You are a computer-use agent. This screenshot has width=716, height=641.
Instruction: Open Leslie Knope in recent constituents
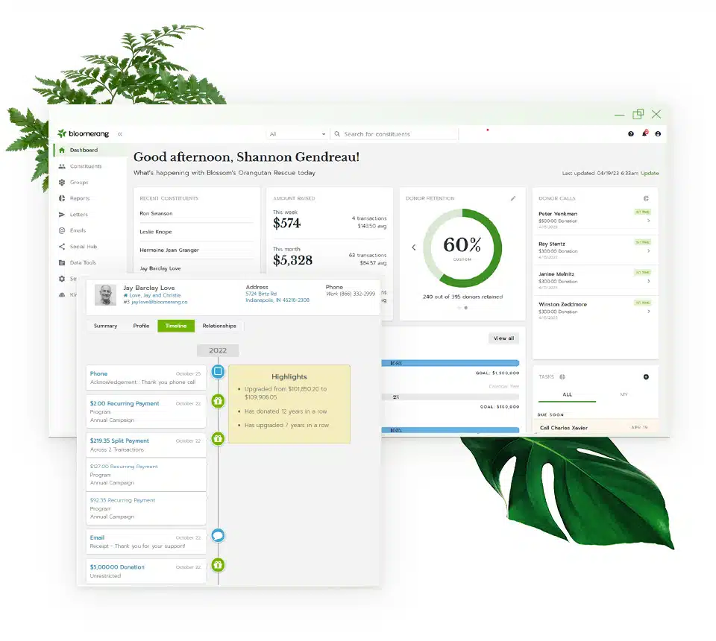click(x=156, y=232)
